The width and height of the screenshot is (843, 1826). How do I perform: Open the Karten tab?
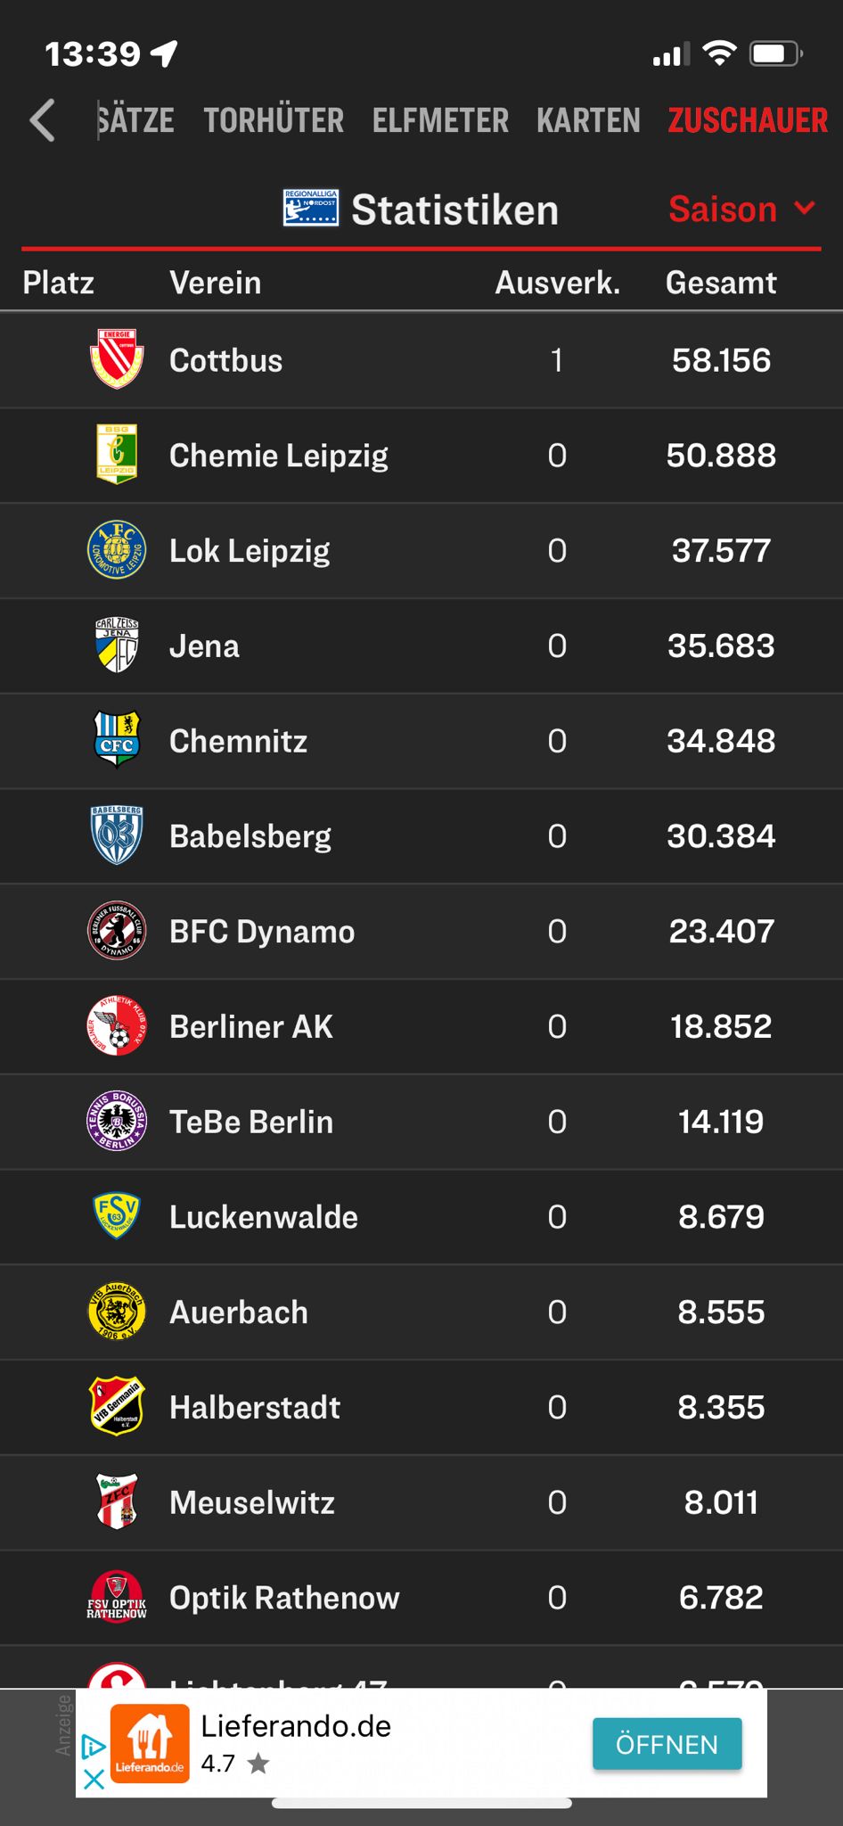(588, 120)
